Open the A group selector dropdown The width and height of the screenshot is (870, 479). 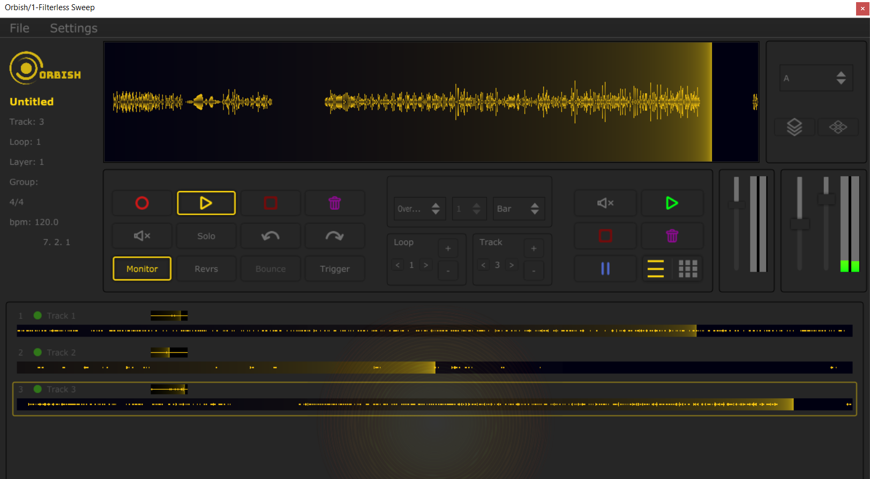[816, 78]
